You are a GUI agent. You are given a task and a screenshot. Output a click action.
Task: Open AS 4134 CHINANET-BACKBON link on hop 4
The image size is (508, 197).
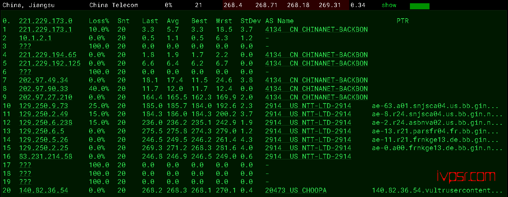317,55
